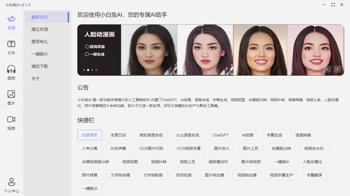This screenshot has height=196, width=350.
Task: Open 图片上色 shortcut
Action: pos(251,148)
